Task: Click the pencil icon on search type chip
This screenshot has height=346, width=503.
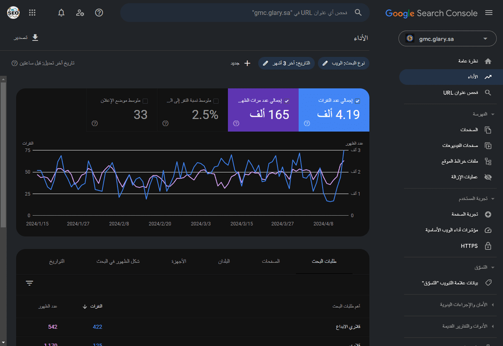Action: click(325, 63)
